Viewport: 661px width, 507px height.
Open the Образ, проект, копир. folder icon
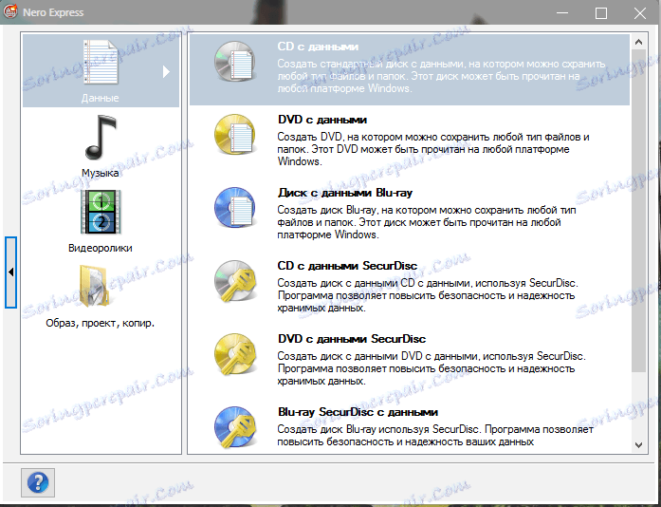coord(95,287)
